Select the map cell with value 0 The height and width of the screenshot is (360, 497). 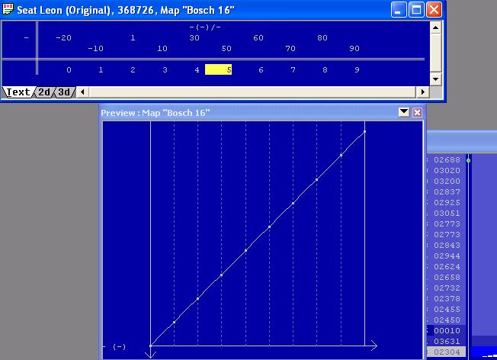pyautogui.click(x=69, y=69)
